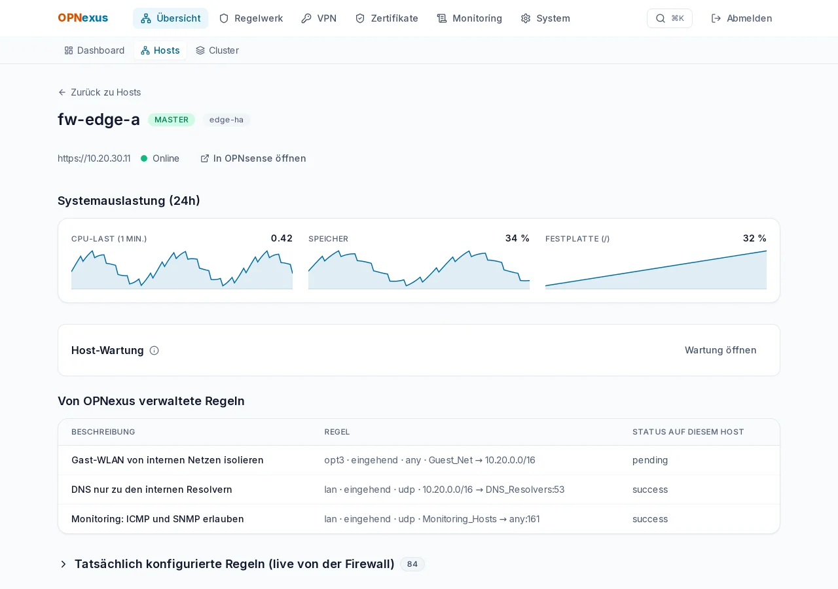
Task: Switch to the Dashboard tab
Action: (x=94, y=50)
